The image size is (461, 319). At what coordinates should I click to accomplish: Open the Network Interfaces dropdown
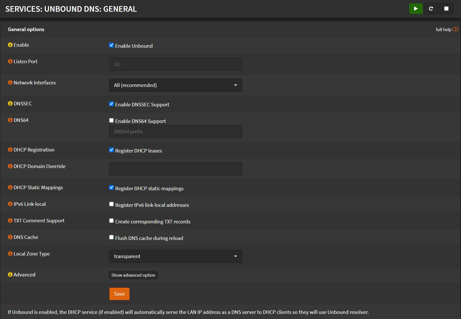(175, 85)
